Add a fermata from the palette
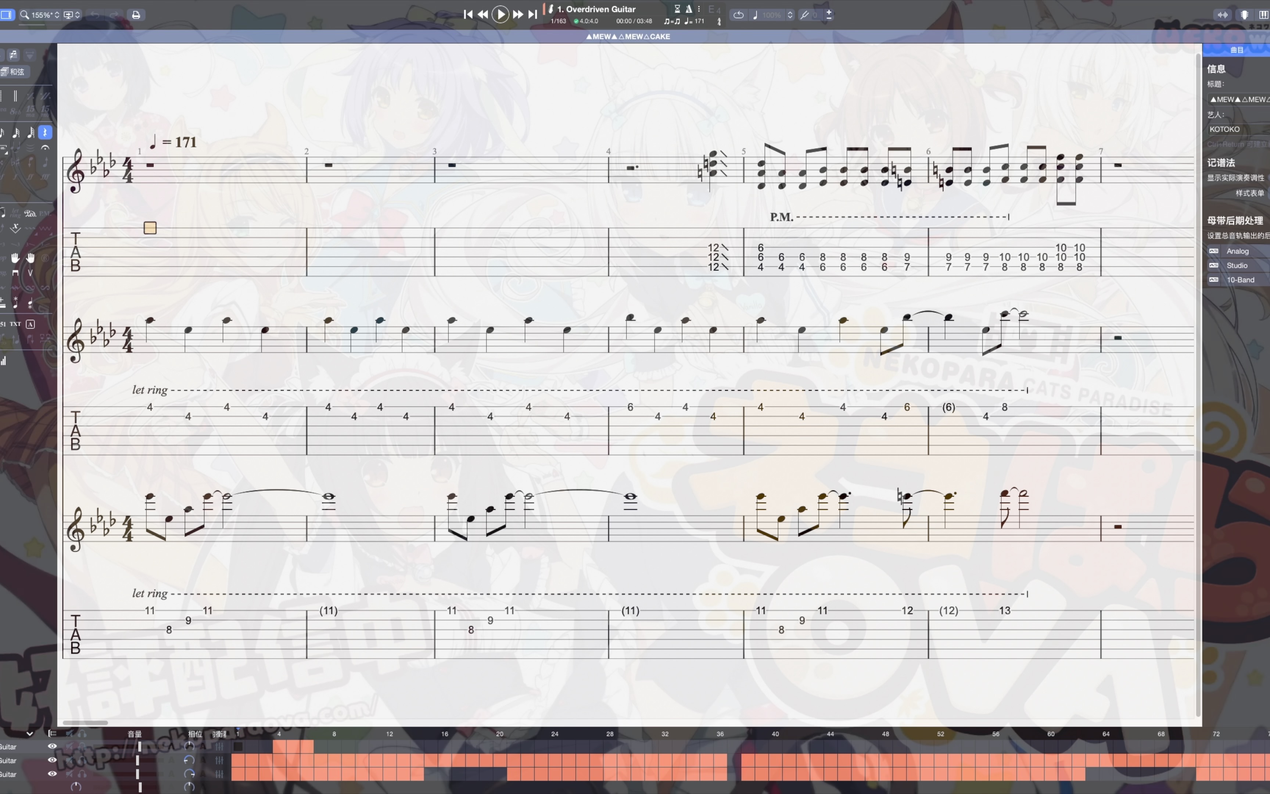 (45, 148)
